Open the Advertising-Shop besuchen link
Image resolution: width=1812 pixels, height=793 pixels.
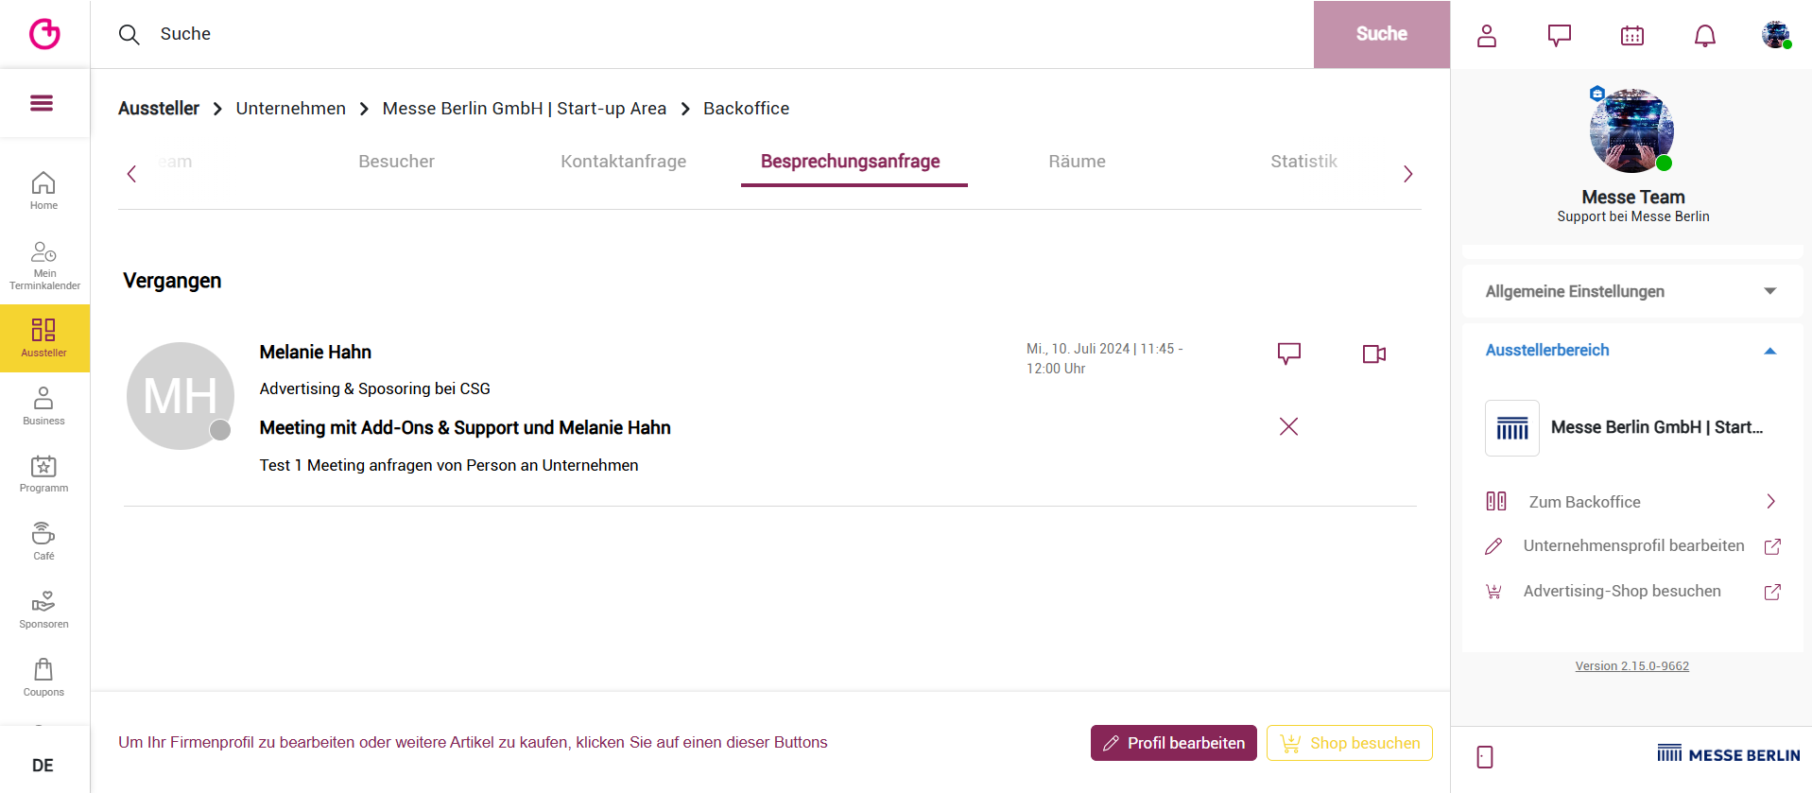pos(1632,592)
